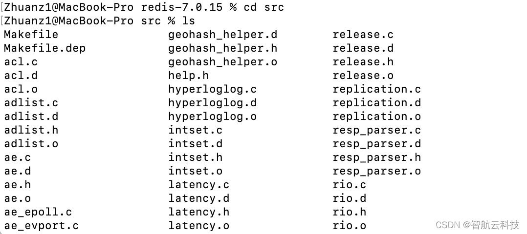The image size is (527, 234).
Task: Click on acl.c filename
Action: pyautogui.click(x=21, y=62)
